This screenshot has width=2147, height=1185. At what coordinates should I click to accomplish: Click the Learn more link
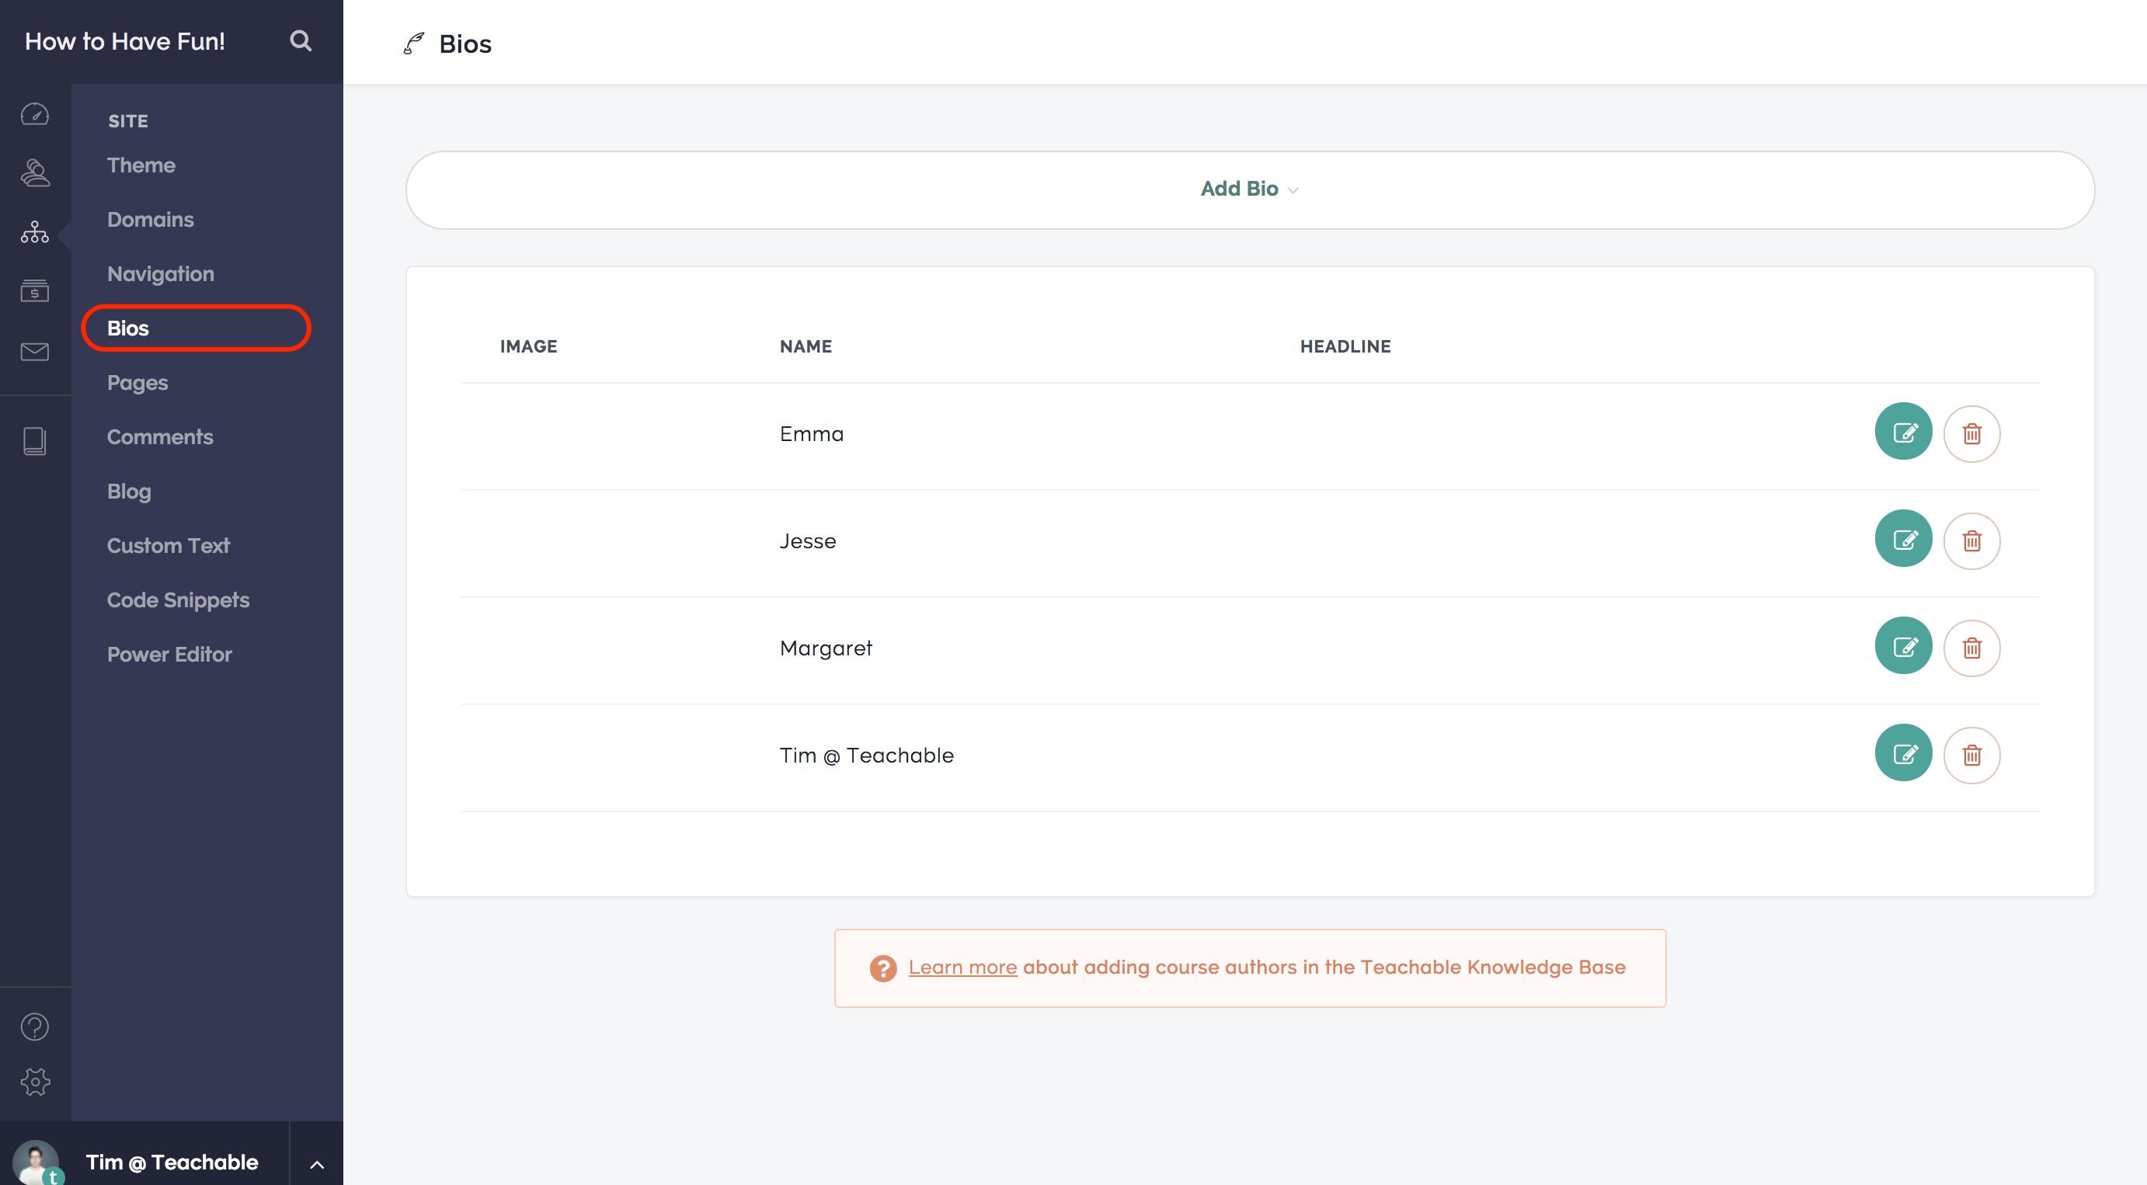[963, 967]
